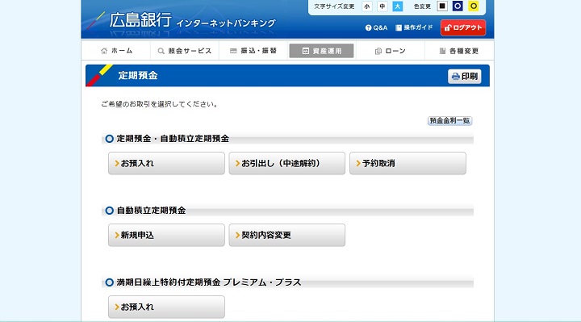Click the 自動積立定期預金 section heading

click(x=151, y=211)
